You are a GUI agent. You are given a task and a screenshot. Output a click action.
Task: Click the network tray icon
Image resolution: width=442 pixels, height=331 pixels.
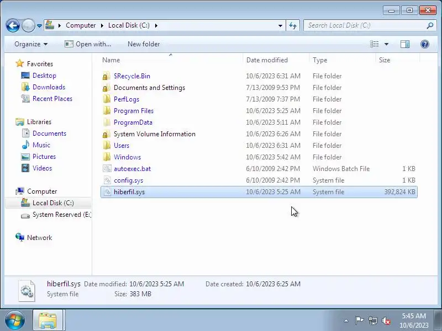click(372, 321)
